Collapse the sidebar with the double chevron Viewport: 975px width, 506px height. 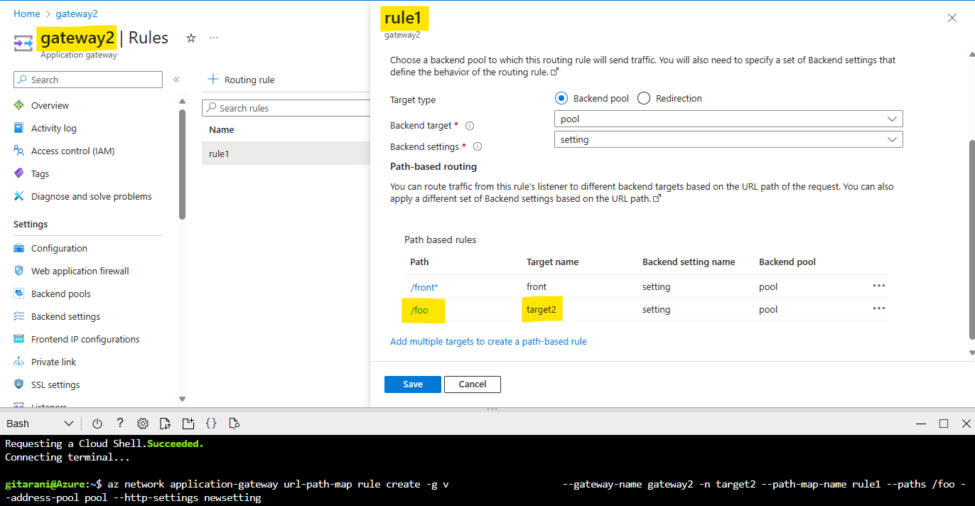click(x=176, y=80)
